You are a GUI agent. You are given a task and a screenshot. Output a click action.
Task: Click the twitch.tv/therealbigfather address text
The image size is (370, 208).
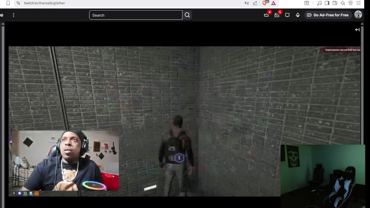45,3
